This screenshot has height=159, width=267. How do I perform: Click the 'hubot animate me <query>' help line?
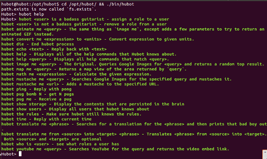point(133,32)
